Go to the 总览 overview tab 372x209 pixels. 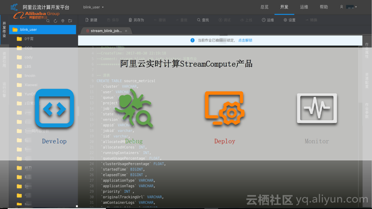tap(264, 7)
